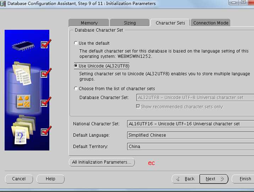Click the checkmark beside the question-mark folders
The image size is (254, 192).
tap(46, 131)
